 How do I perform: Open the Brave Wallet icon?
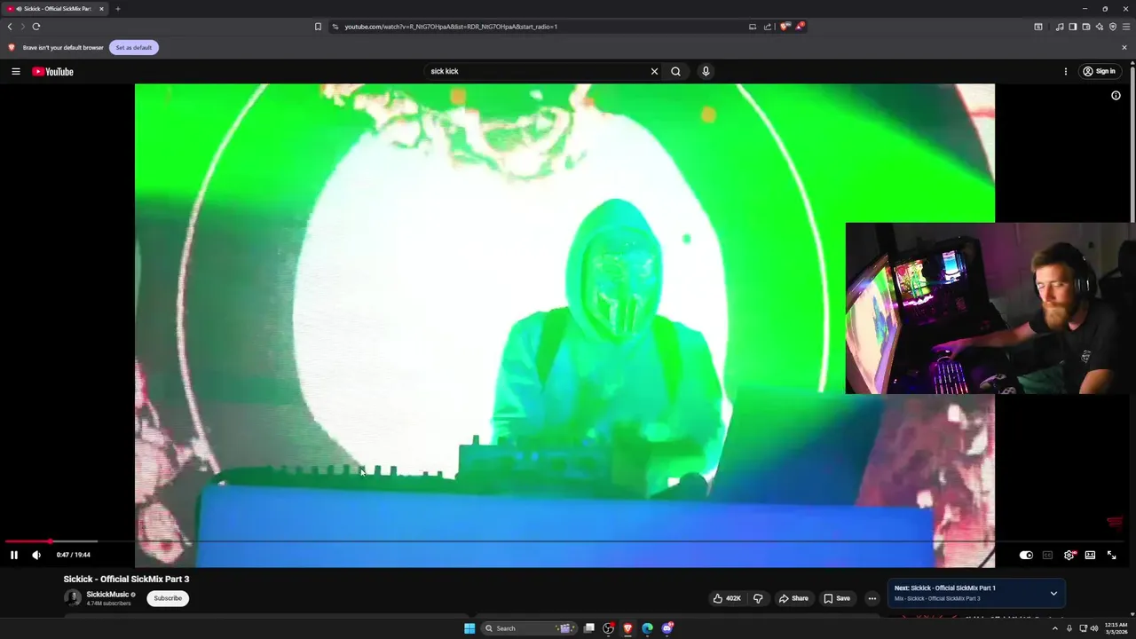click(x=1085, y=27)
